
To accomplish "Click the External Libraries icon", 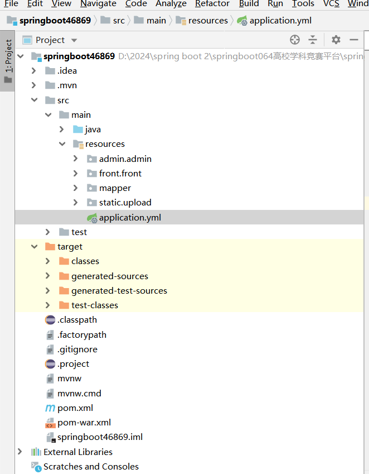I will (x=36, y=452).
